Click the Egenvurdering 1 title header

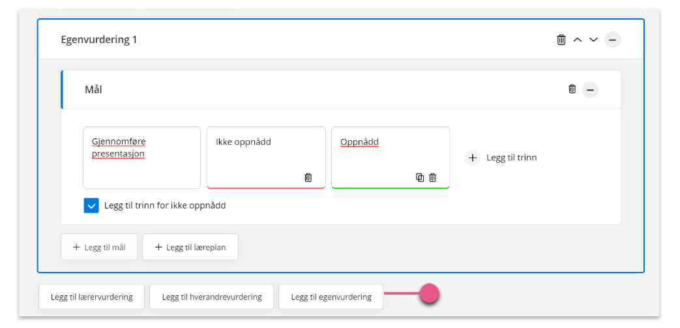(99, 40)
